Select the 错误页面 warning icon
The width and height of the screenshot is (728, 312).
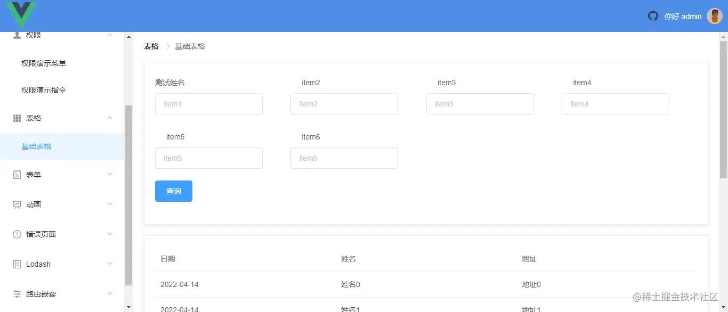coord(18,234)
